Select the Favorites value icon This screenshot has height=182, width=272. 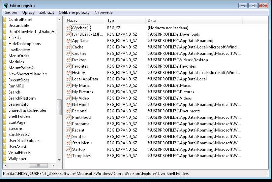pyautogui.click(x=69, y=66)
